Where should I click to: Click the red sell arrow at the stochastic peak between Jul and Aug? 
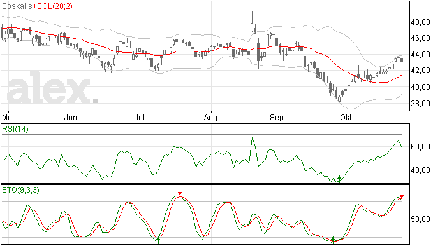[180, 192]
